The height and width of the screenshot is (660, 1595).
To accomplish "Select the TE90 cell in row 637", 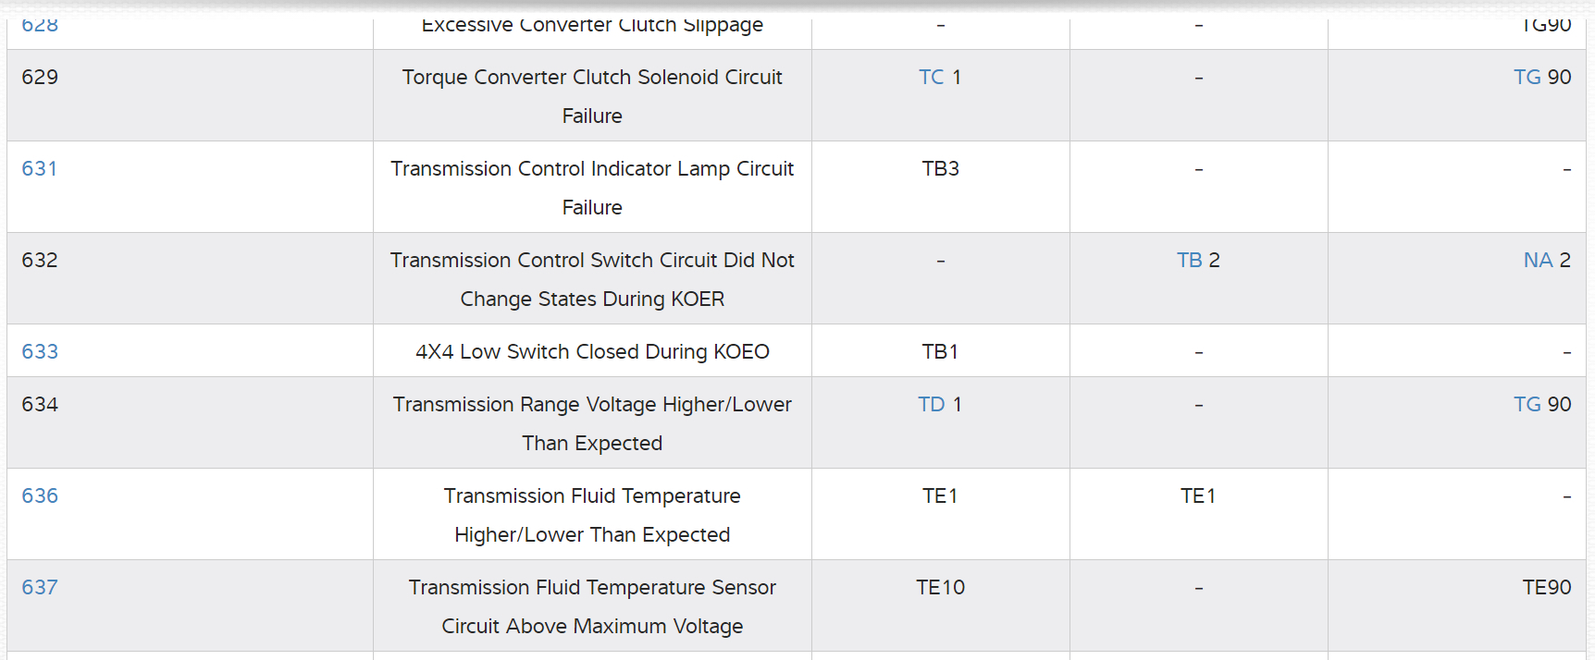I will coord(1546,587).
